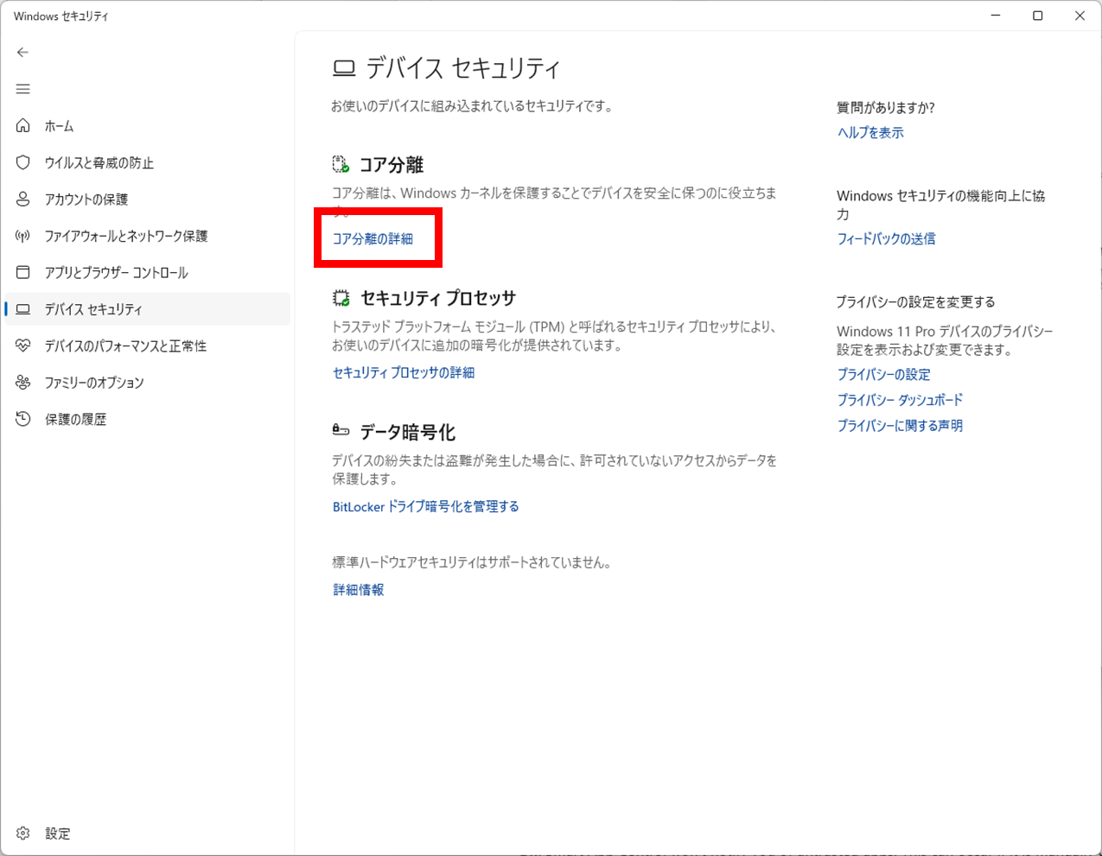Click the text 質問がありますか?
The width and height of the screenshot is (1102, 856).
pyautogui.click(x=886, y=107)
